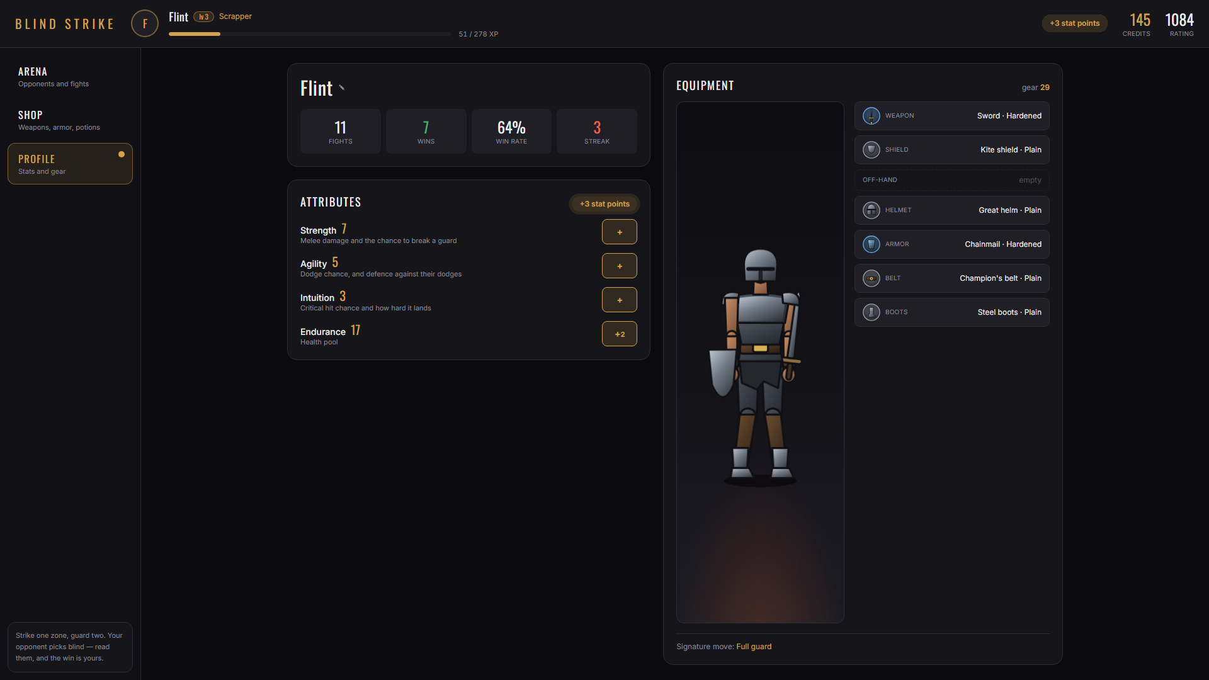Add a point to Intuition
The image size is (1209, 680).
pyautogui.click(x=620, y=300)
